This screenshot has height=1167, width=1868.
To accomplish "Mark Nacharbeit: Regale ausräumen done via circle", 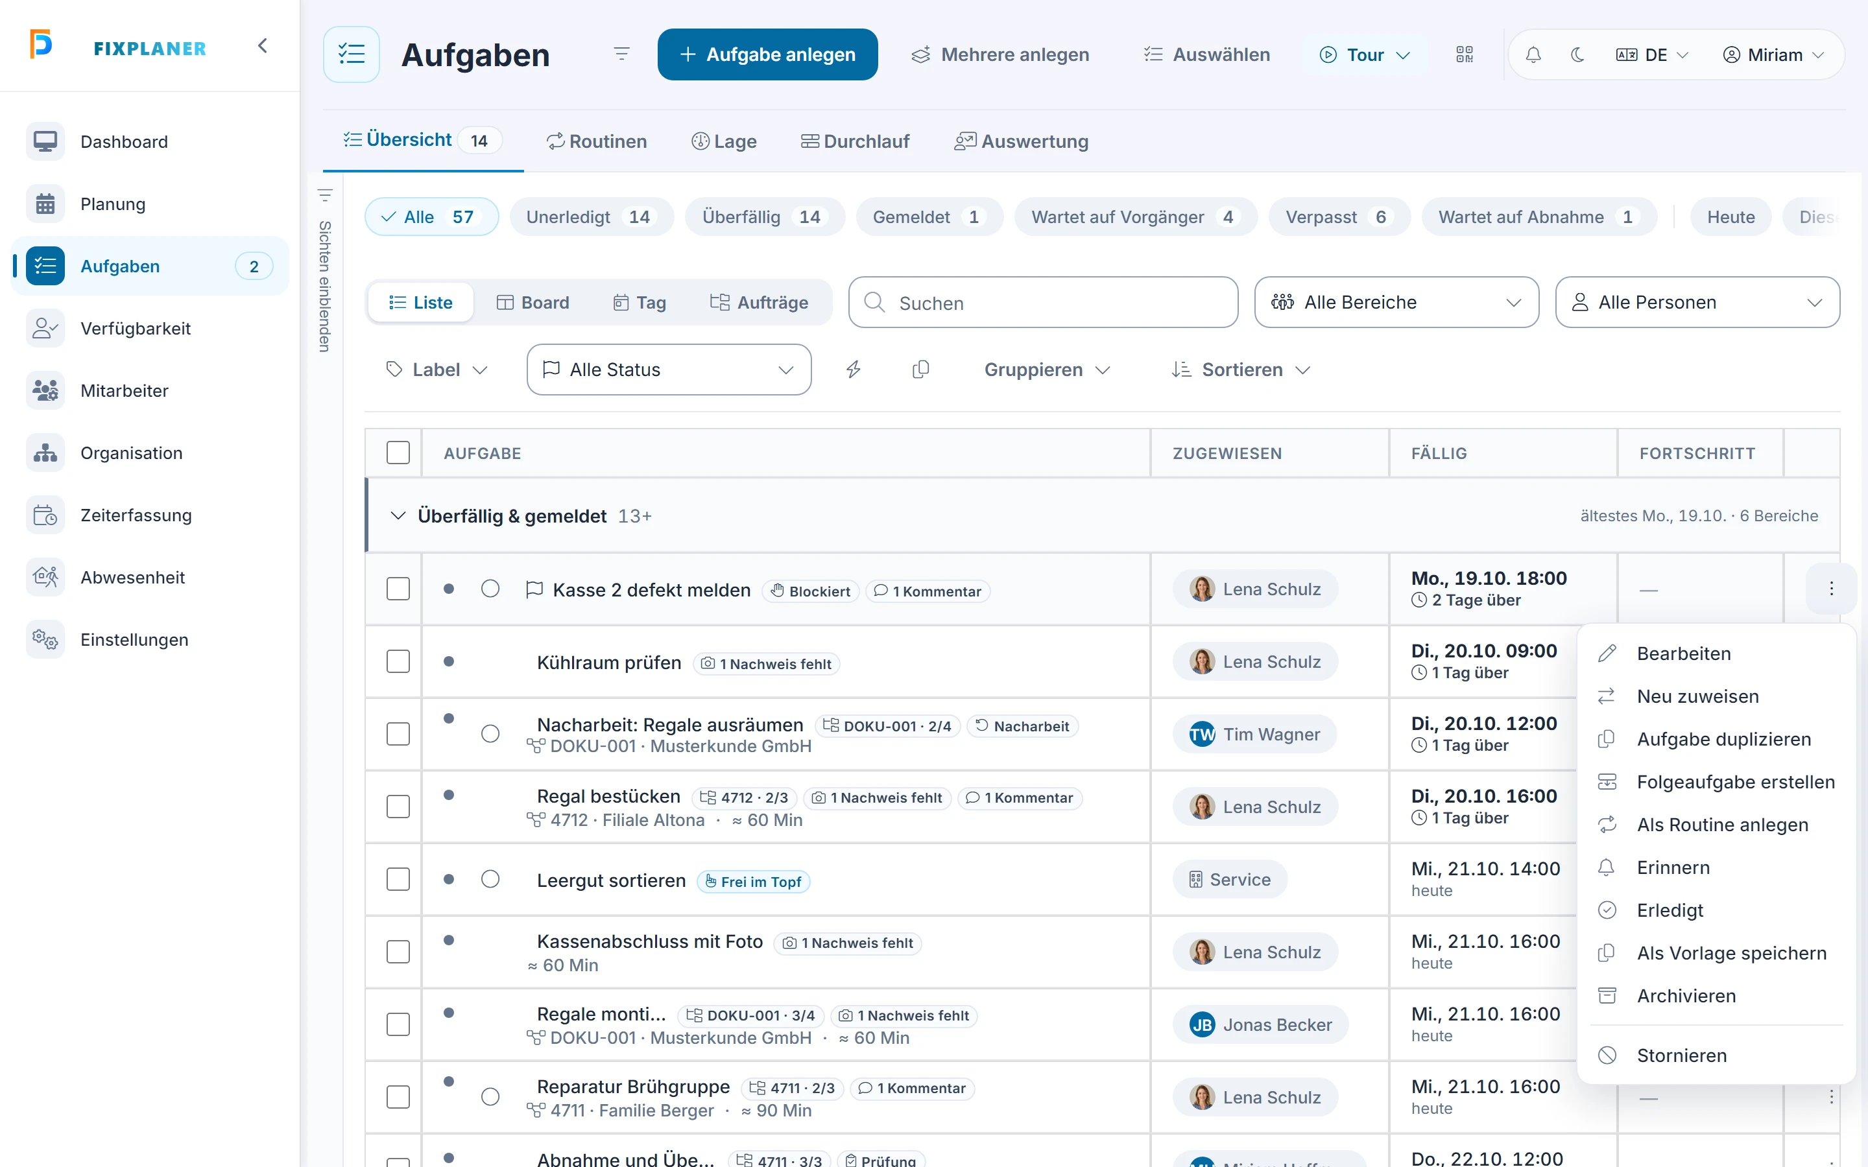I will 490,733.
